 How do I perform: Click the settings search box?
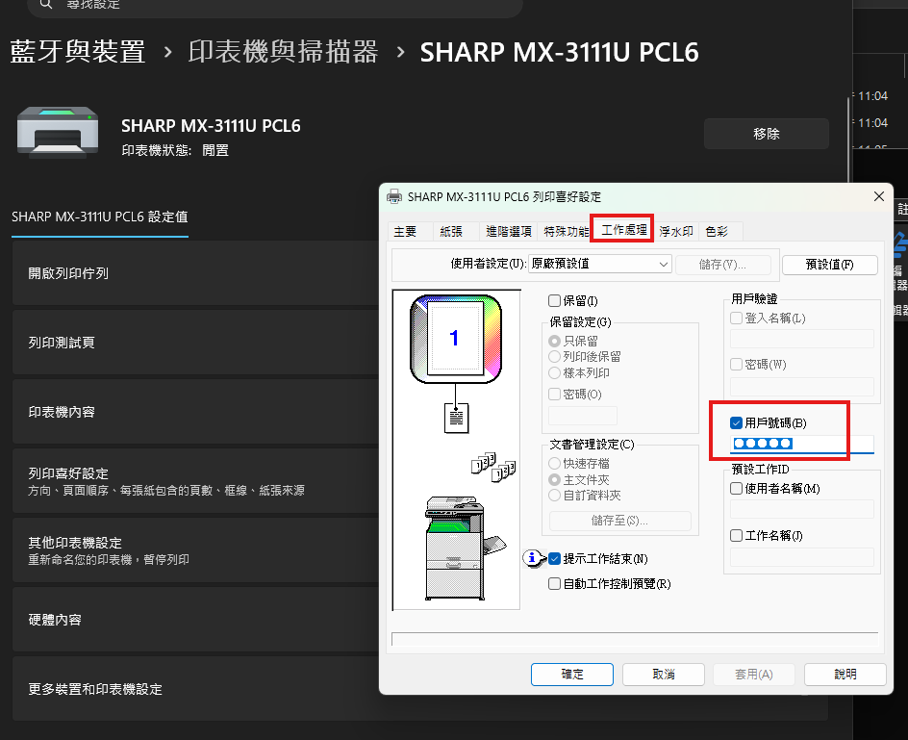click(x=275, y=6)
